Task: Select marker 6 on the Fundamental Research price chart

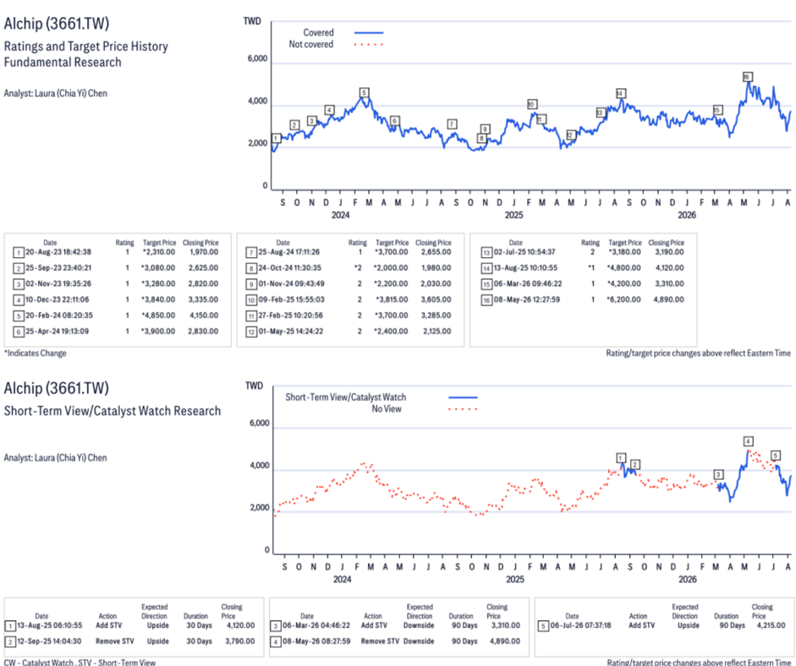Action: click(x=394, y=121)
